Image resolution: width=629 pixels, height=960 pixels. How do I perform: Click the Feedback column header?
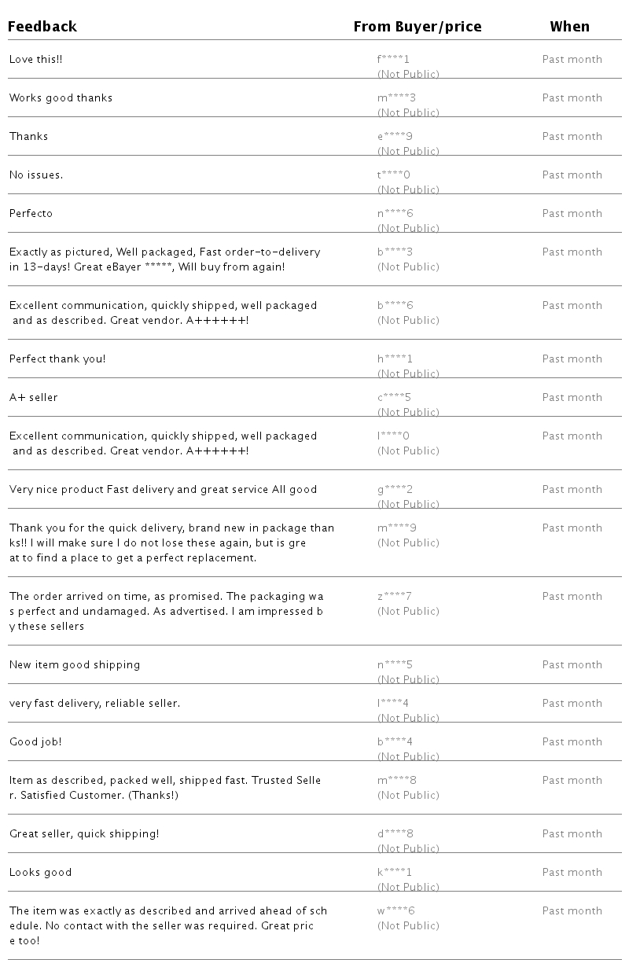click(x=42, y=27)
